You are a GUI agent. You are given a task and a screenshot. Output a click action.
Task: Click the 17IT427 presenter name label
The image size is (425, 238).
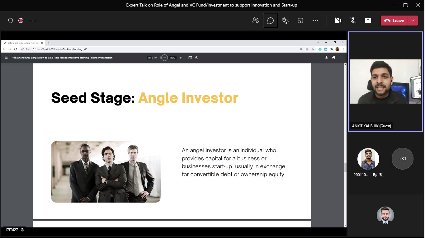pos(11,230)
